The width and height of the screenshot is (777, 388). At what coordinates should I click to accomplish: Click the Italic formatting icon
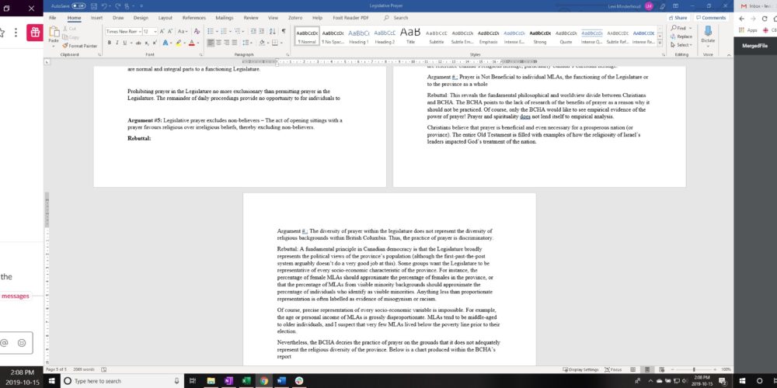[x=117, y=43]
